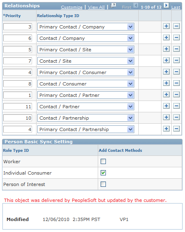Show previous rows in Relationships grid

(136, 6)
